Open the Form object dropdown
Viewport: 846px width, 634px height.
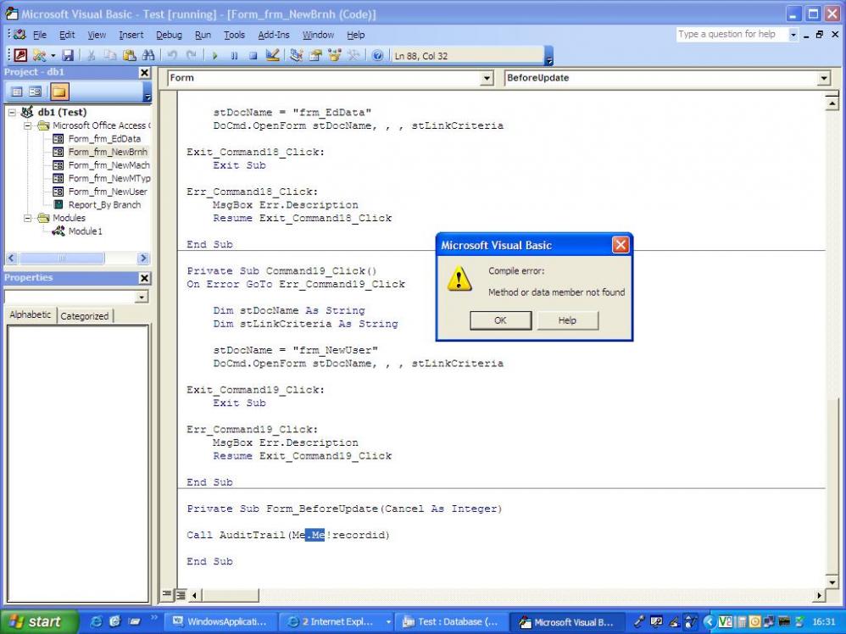tap(486, 78)
